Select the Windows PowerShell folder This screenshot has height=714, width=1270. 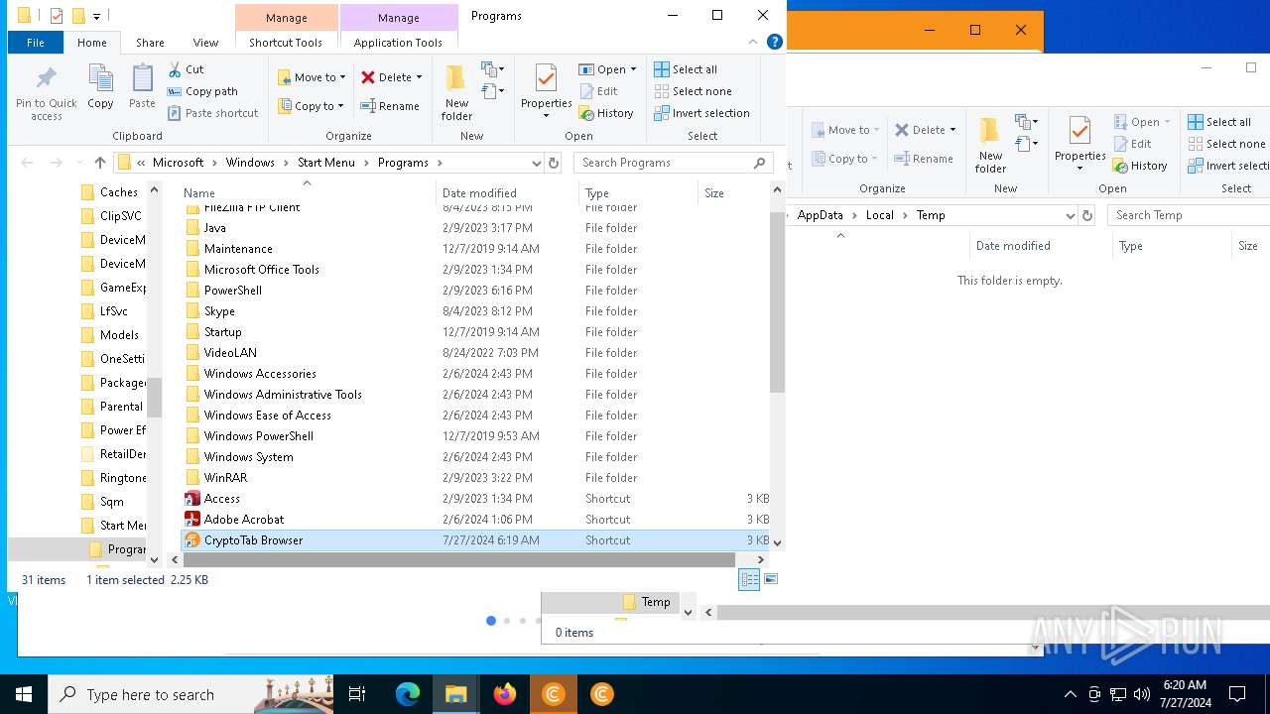(474, 436)
